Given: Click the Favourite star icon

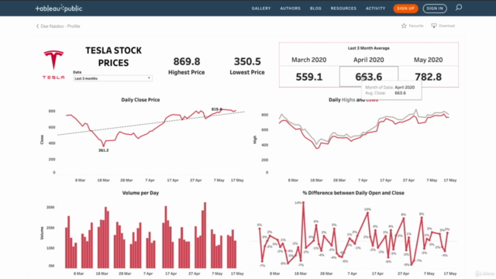Looking at the screenshot, I should point(404,26).
